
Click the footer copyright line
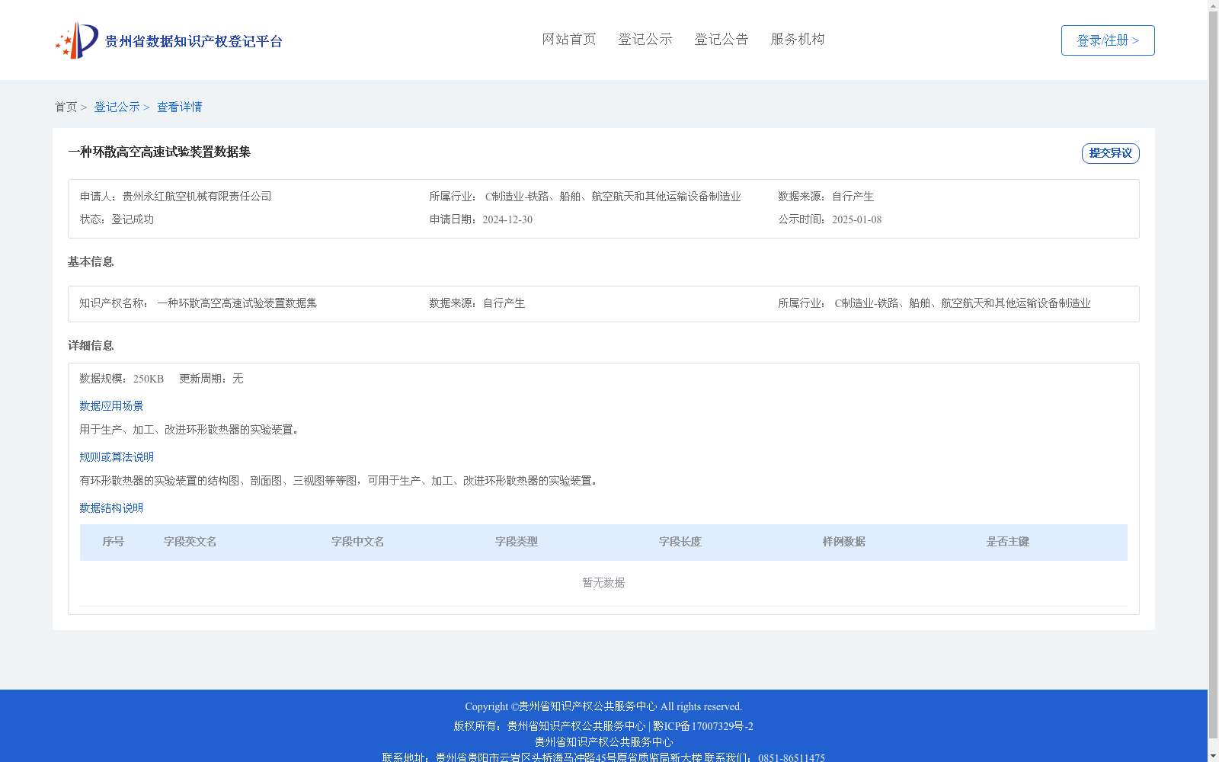click(x=603, y=706)
